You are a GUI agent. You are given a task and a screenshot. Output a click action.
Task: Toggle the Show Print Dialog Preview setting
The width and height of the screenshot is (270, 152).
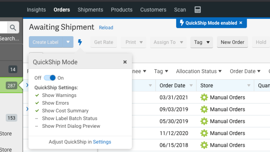pos(67,126)
